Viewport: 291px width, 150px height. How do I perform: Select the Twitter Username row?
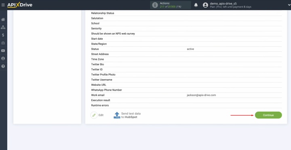point(186,80)
